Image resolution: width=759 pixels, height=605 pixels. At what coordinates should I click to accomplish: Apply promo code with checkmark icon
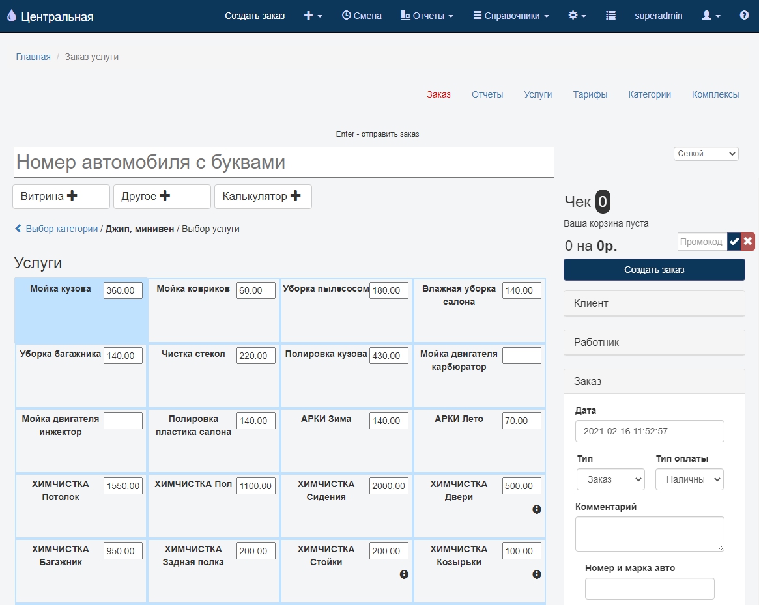(x=734, y=242)
